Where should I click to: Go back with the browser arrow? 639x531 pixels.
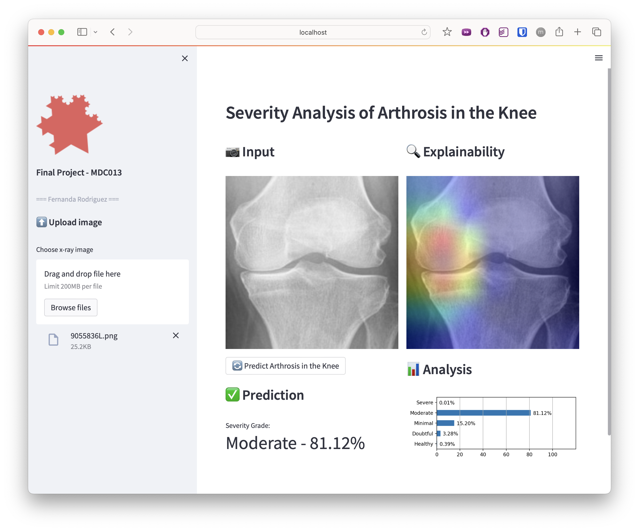click(x=113, y=32)
